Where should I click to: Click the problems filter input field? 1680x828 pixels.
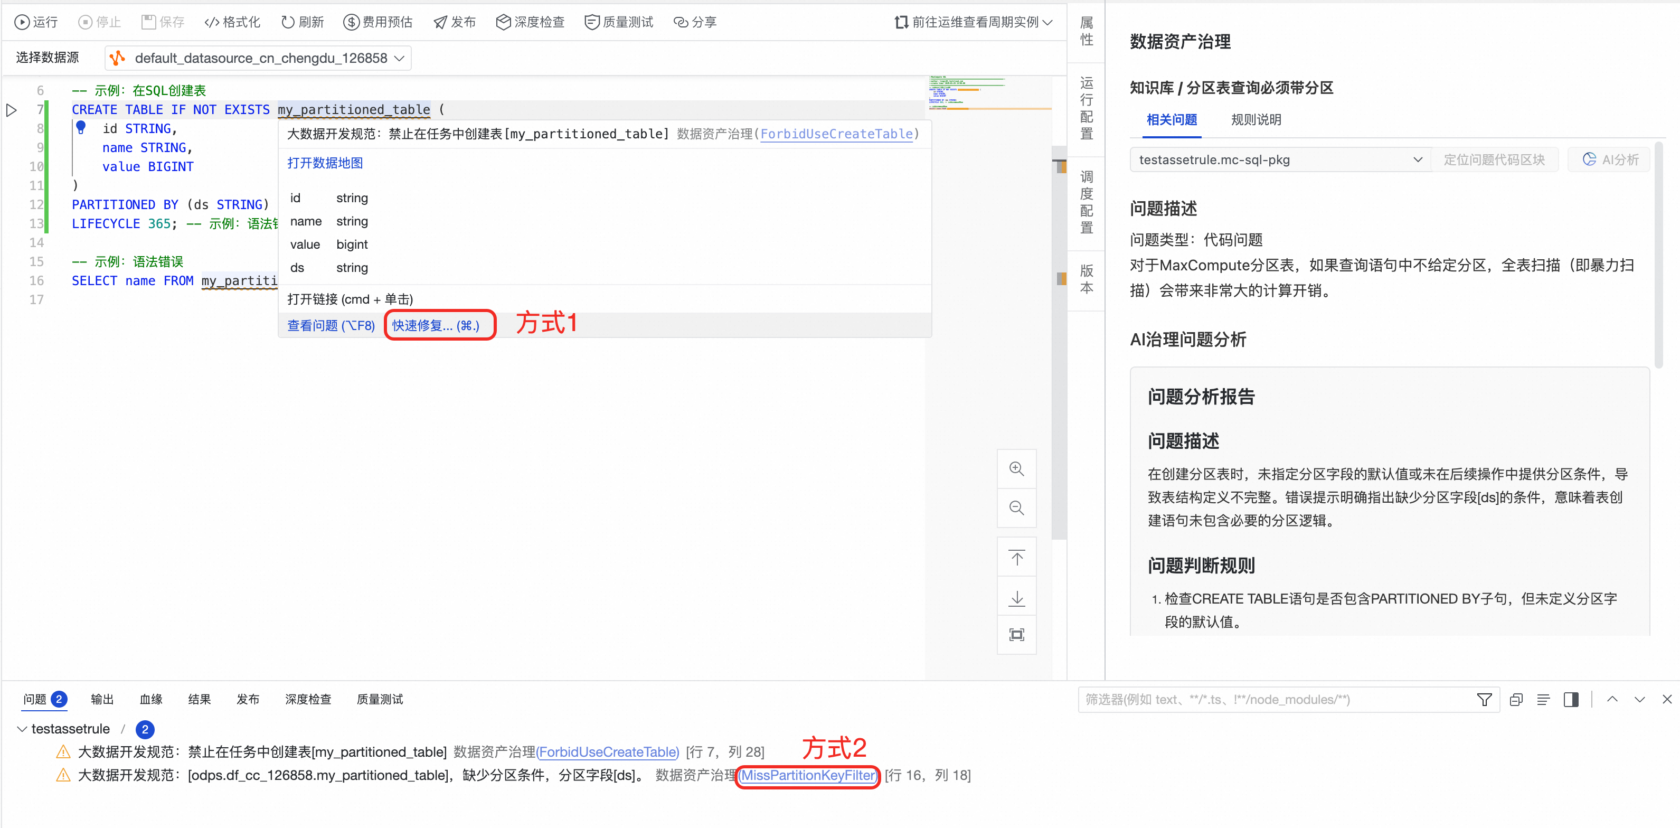[x=1272, y=700]
